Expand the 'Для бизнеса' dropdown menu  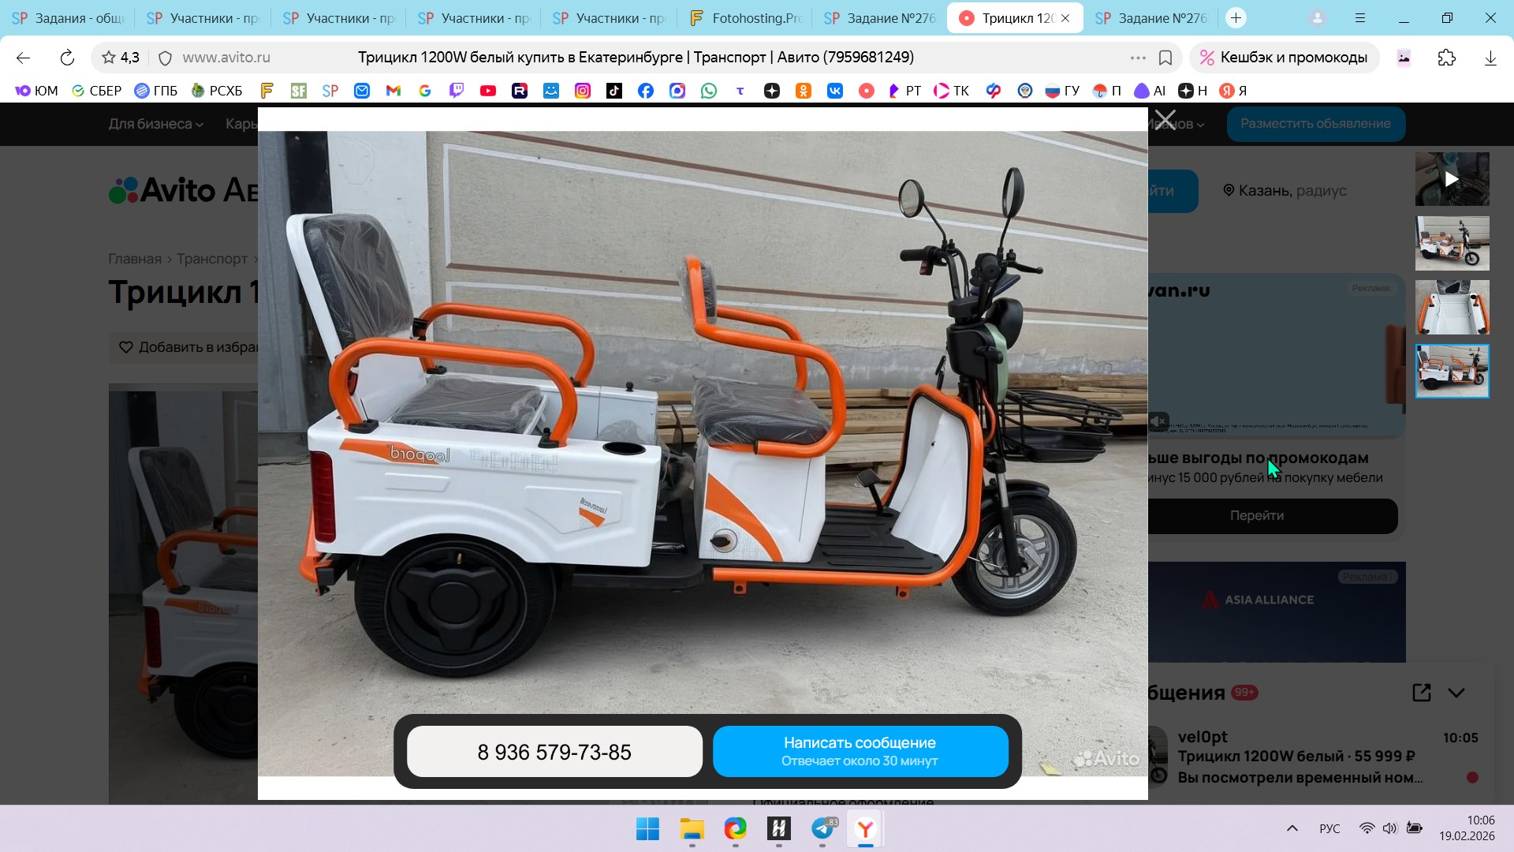tap(155, 124)
